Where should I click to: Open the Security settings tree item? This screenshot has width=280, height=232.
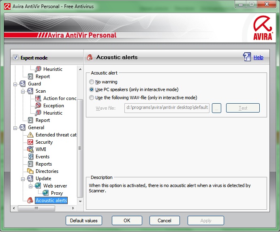point(44,142)
